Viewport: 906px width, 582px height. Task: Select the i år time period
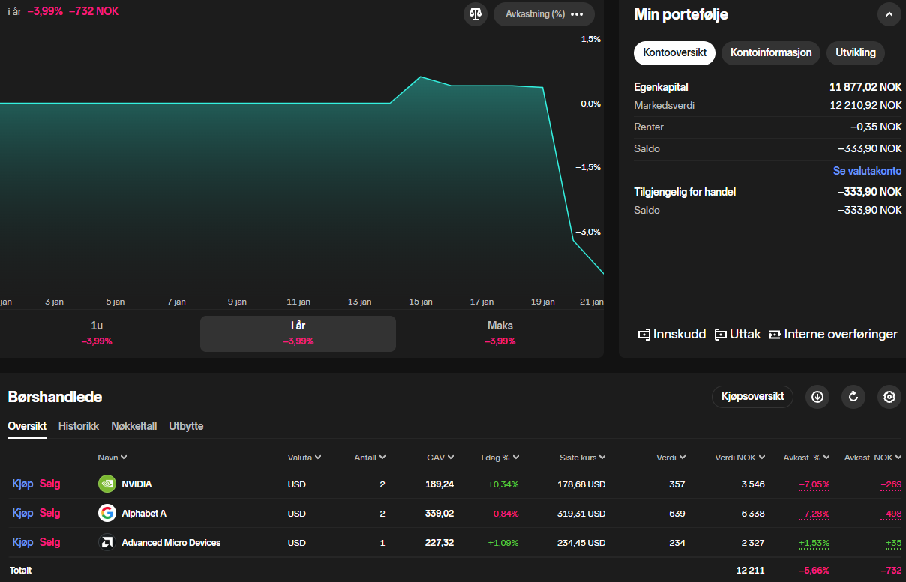pyautogui.click(x=298, y=333)
